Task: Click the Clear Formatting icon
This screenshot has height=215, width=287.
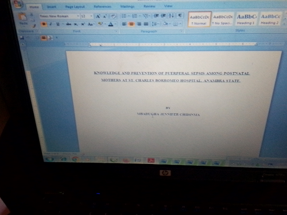Action: click(x=113, y=16)
